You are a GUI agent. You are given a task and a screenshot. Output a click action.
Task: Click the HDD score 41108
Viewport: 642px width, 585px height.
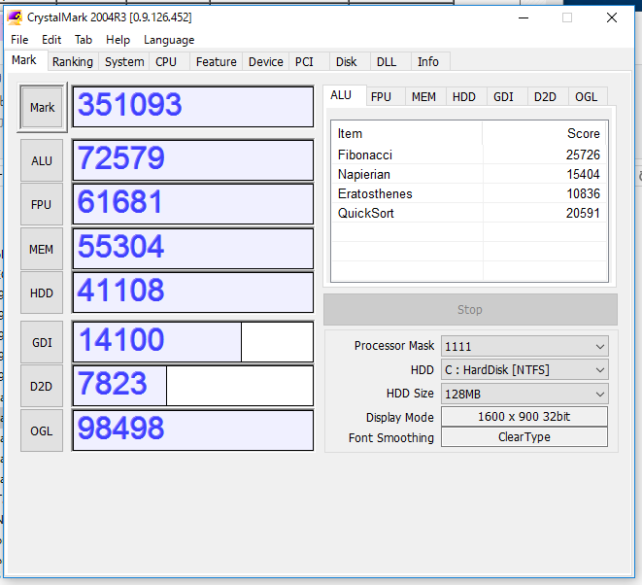click(x=193, y=292)
